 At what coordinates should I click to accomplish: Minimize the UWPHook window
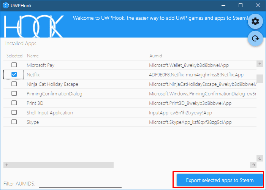point(223,5)
